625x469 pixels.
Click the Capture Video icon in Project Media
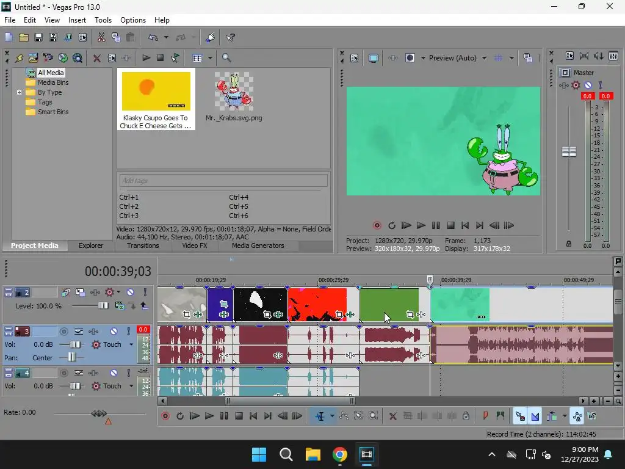48,58
